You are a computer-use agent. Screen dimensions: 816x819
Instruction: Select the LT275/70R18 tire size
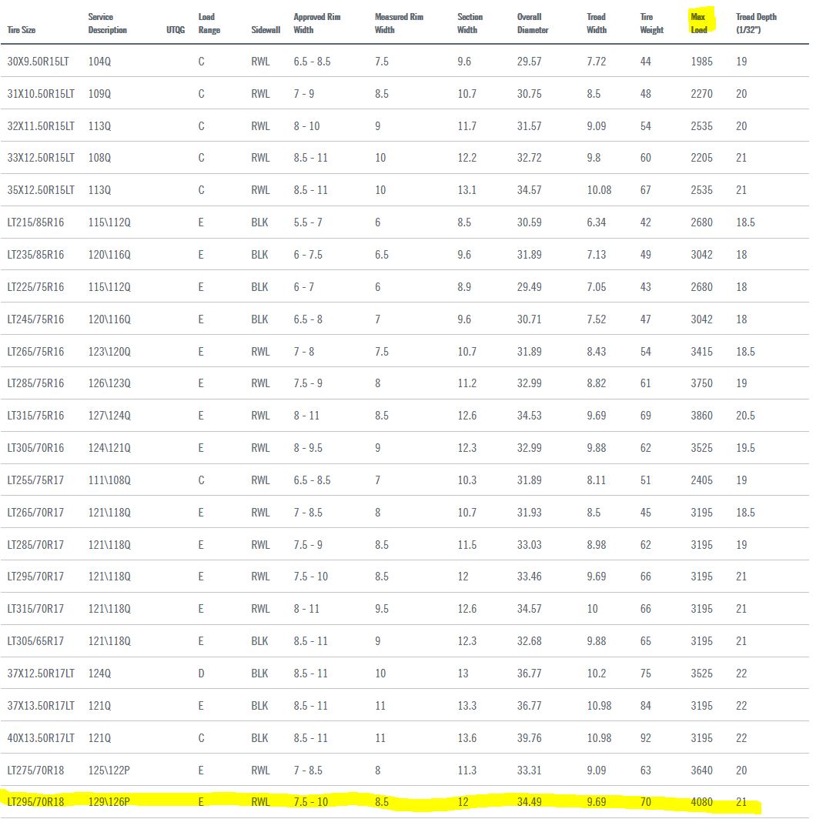[35, 770]
